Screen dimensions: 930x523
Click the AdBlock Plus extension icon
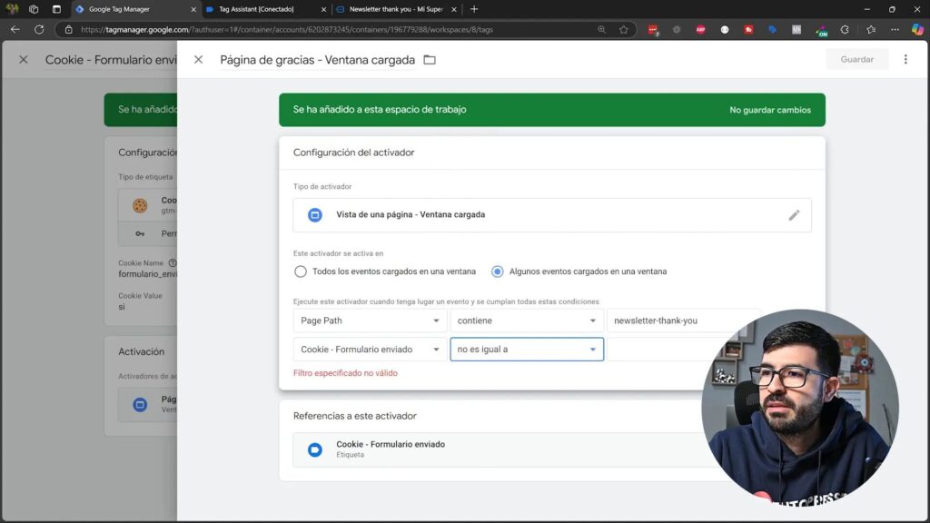tap(700, 29)
